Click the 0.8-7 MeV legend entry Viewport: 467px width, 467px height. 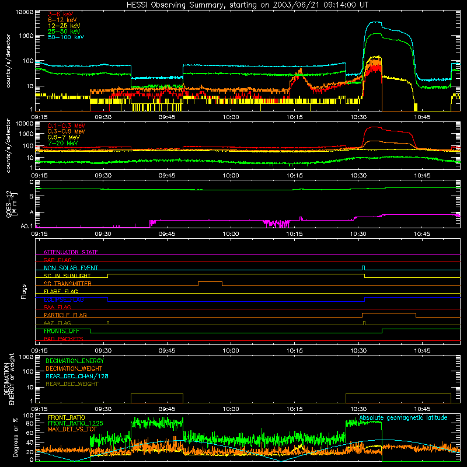tap(64, 137)
